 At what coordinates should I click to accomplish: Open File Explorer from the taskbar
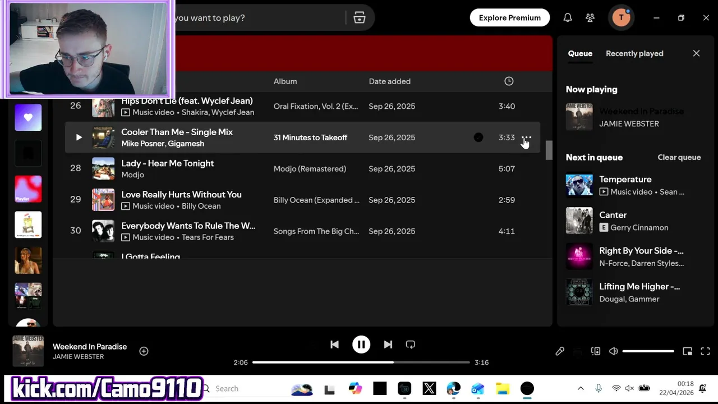click(x=503, y=388)
